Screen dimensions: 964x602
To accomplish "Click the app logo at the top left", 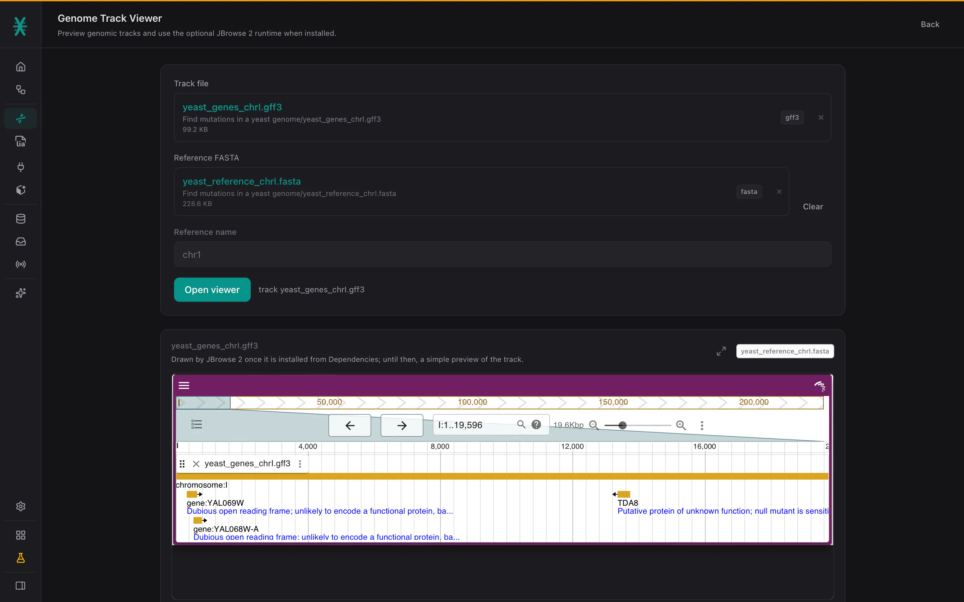I will click(20, 26).
